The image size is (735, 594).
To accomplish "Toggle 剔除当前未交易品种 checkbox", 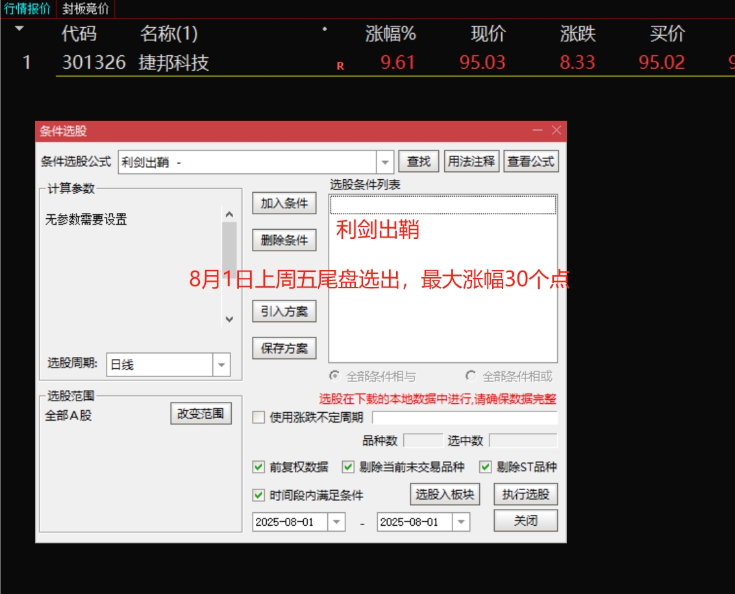I will [x=348, y=467].
